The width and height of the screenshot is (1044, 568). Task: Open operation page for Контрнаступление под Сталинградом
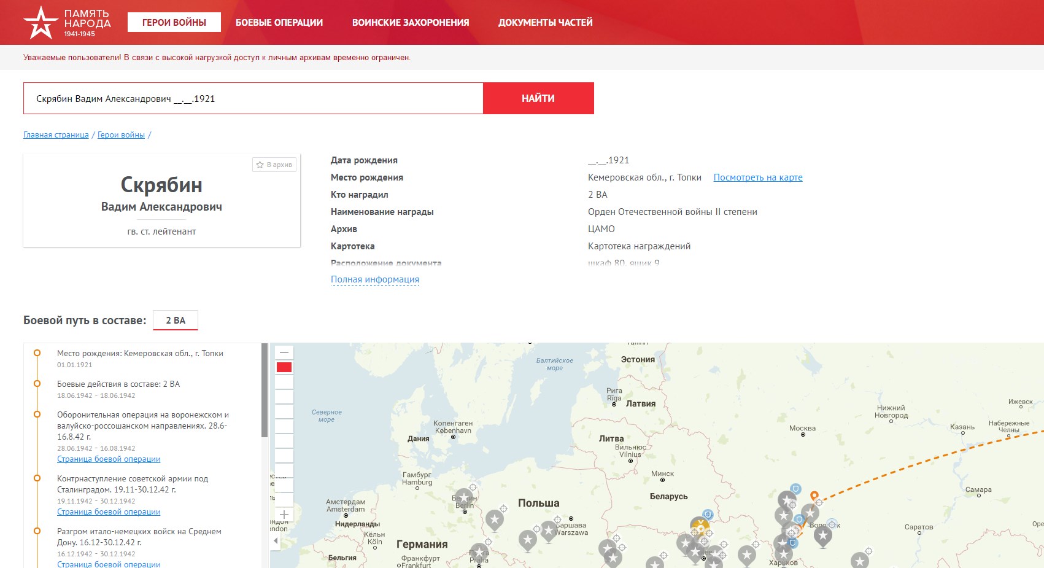coord(109,512)
